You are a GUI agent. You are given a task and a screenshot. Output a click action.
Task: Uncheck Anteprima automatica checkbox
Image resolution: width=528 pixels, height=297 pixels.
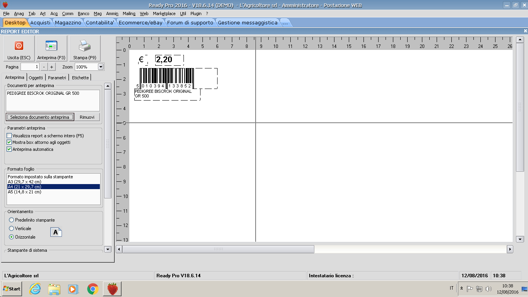pos(9,149)
